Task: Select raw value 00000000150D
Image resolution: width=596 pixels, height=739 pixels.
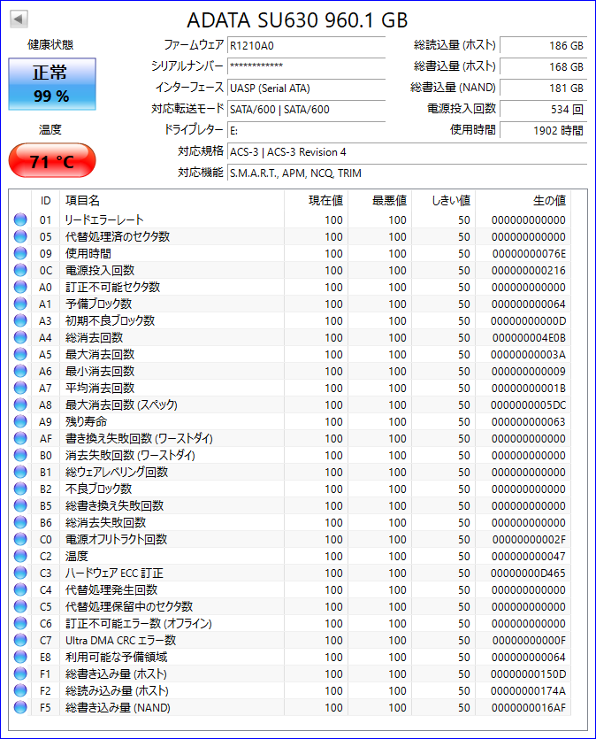Action: click(529, 674)
